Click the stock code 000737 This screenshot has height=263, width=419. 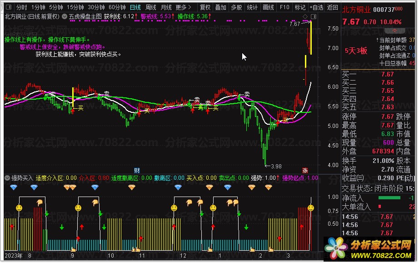click(384, 10)
